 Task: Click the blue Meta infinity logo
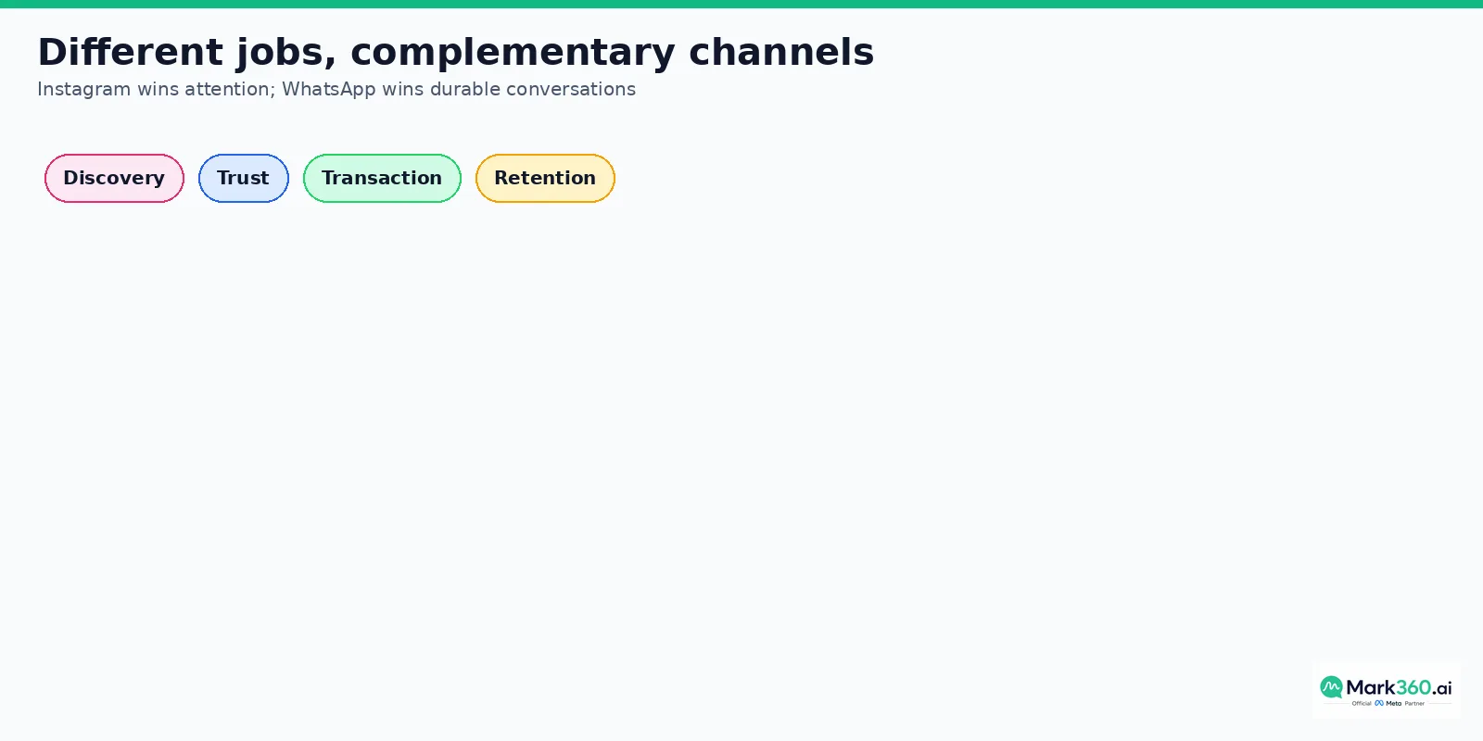pyautogui.click(x=1379, y=703)
